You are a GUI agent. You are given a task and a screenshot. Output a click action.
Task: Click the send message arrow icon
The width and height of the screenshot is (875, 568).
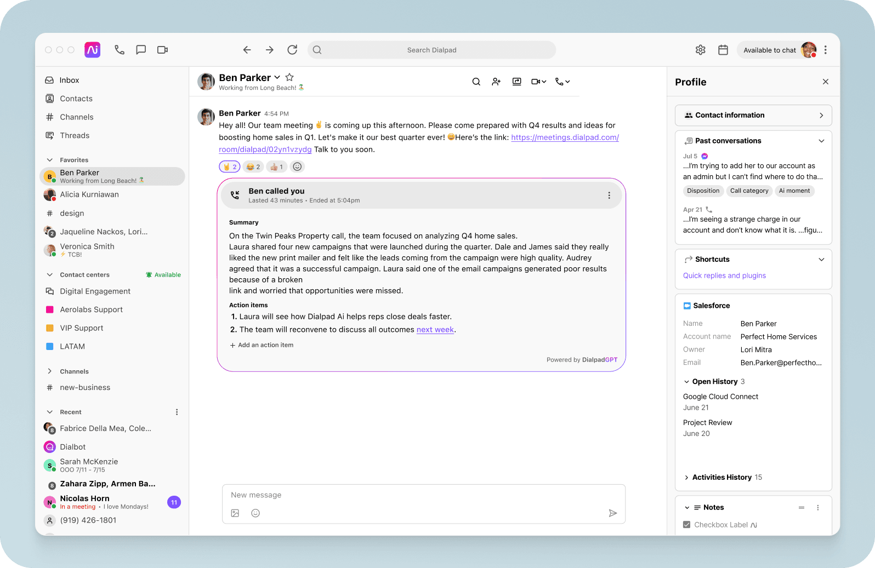(x=612, y=513)
